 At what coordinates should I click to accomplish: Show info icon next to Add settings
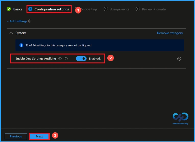pyautogui.click(x=30, y=21)
